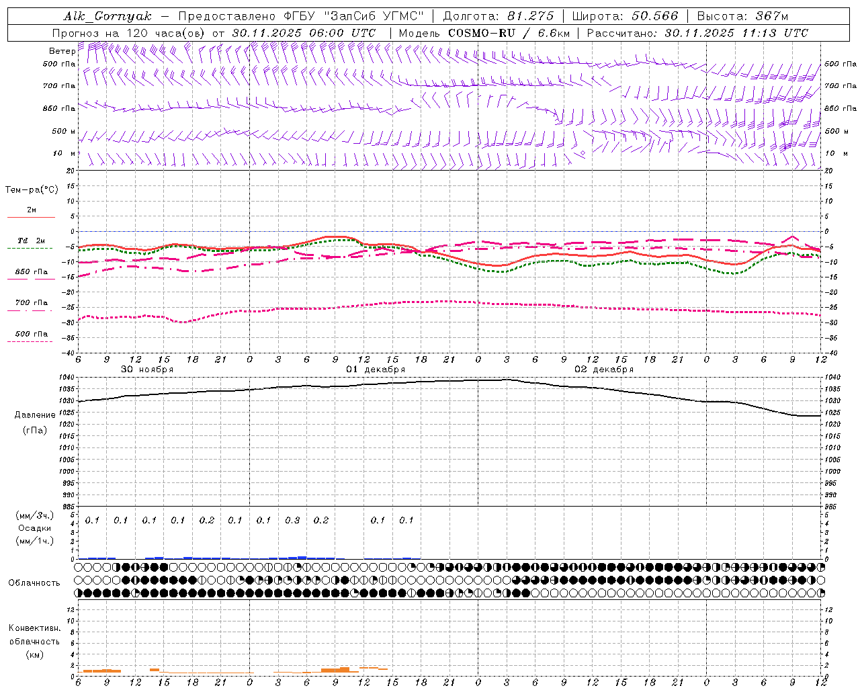Click the station name Alk_Gornyak in the title
This screenshot has width=860, height=688.
tap(107, 16)
